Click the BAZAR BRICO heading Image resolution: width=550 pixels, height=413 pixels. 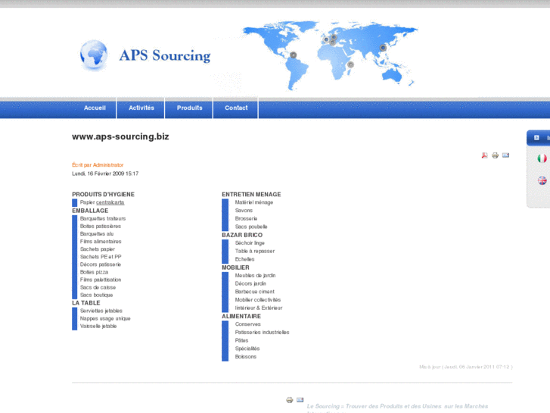point(242,235)
